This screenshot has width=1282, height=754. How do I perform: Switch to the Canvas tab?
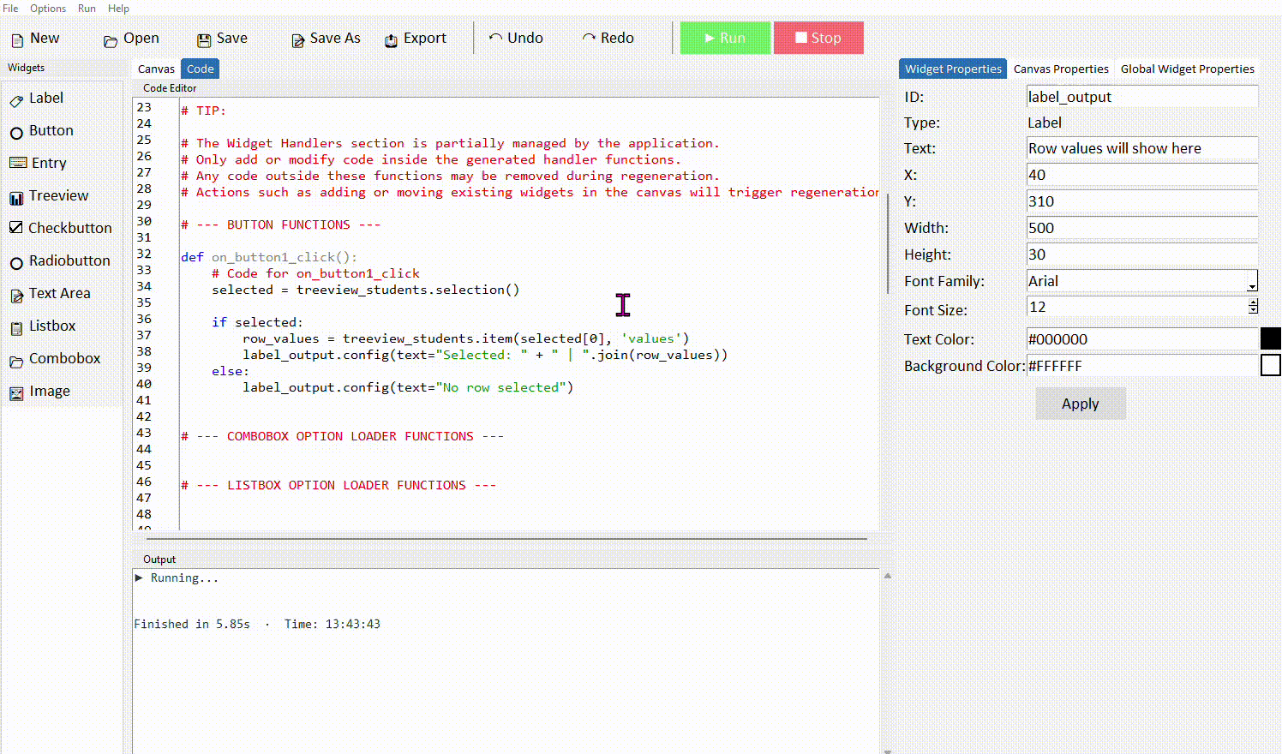click(x=156, y=69)
